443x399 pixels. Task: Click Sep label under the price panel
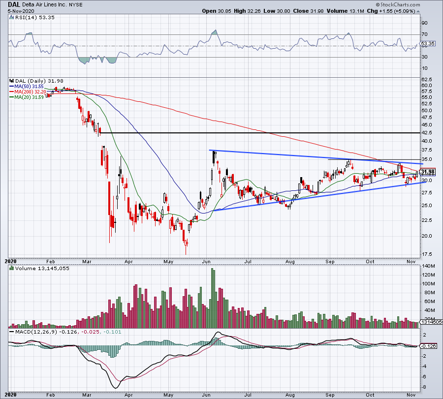coord(330,261)
